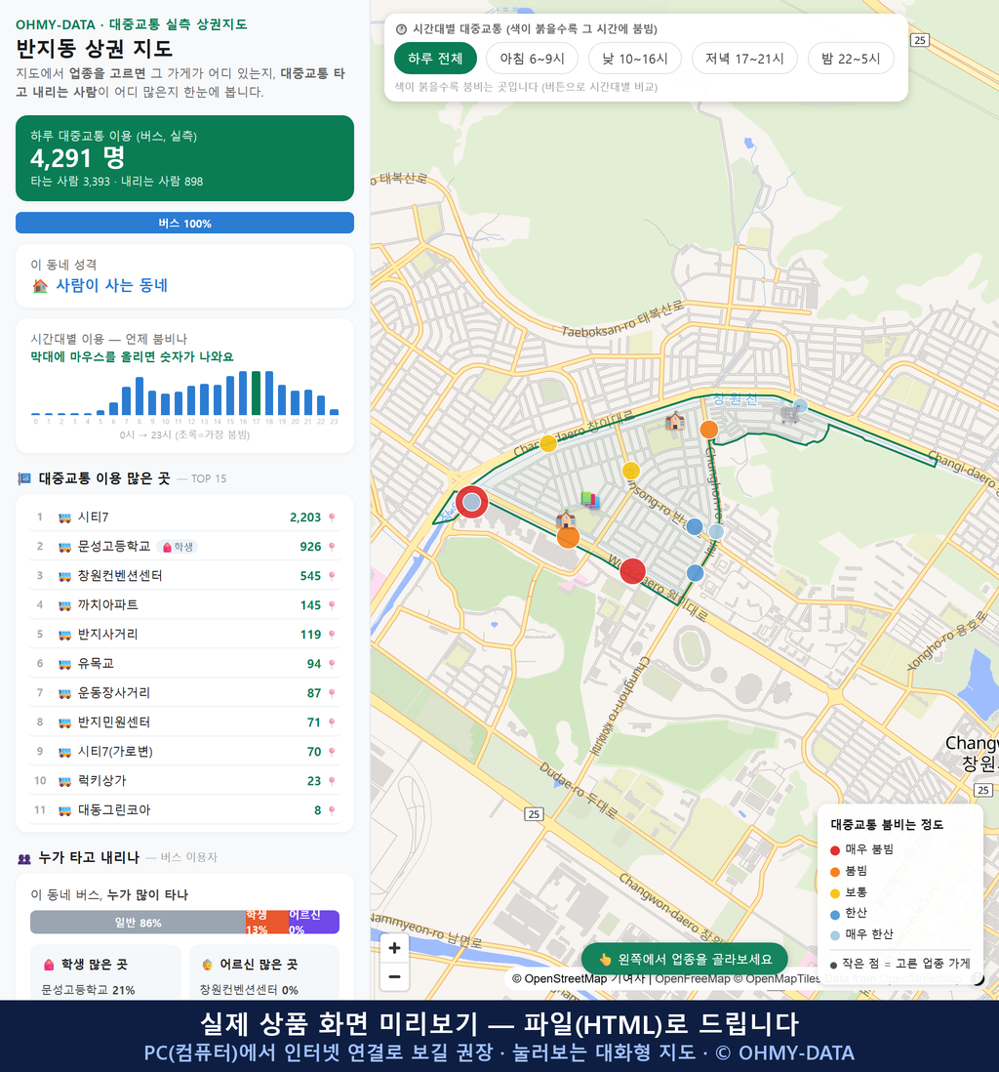Click the 일반 86% bar segment
Viewport: 999px width, 1072px height.
pyautogui.click(x=138, y=923)
